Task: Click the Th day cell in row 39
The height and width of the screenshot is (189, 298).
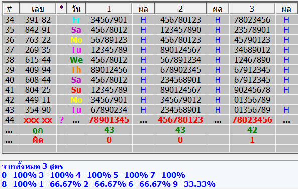Action: 76,70
